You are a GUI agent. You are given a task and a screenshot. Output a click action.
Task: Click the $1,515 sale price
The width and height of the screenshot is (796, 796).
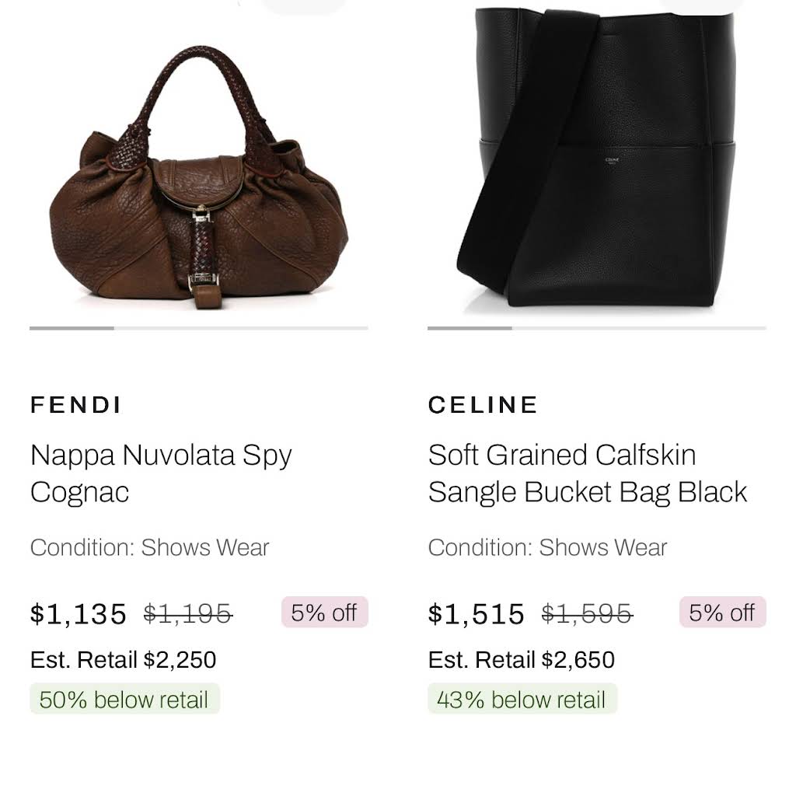[477, 614]
